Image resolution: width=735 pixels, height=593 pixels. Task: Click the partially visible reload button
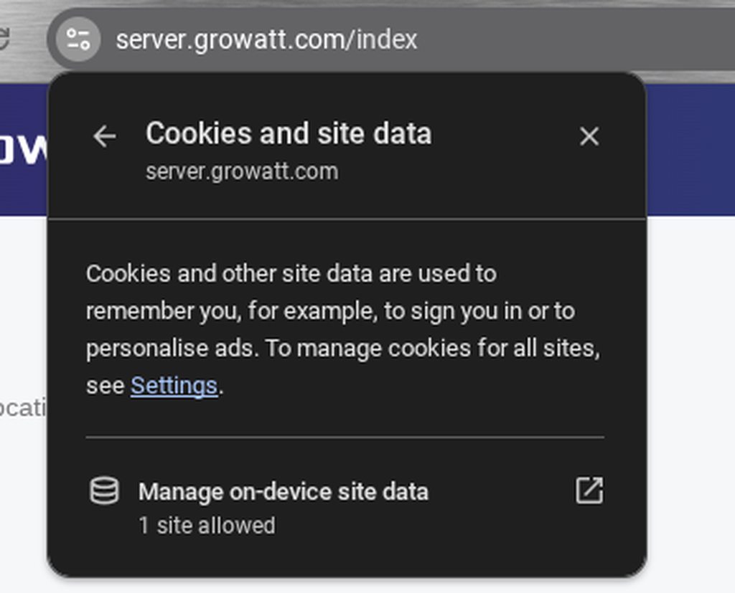[x=4, y=39]
